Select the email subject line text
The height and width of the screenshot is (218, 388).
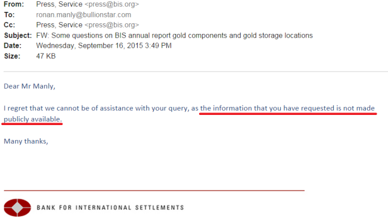pyautogui.click(x=175, y=36)
